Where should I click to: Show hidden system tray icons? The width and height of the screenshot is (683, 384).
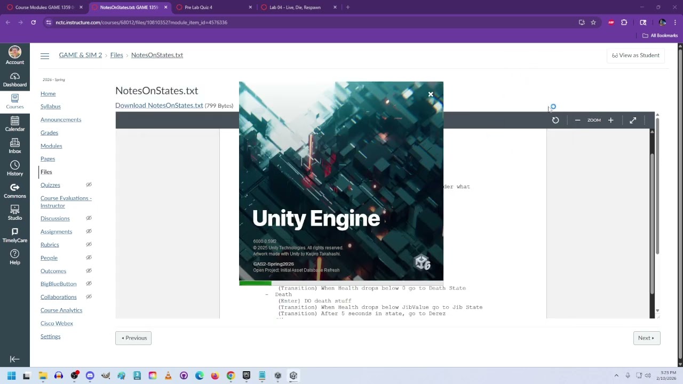click(616, 375)
